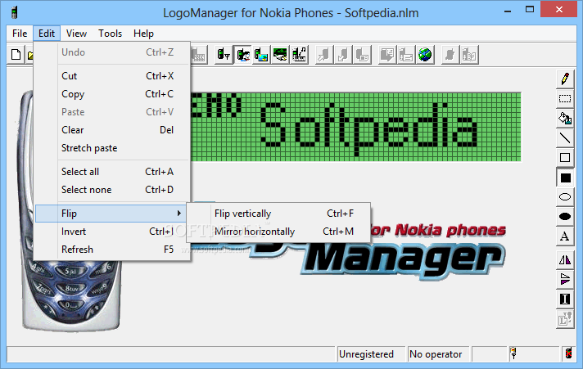Select the dotted rectangle Selection tool
The width and height of the screenshot is (583, 369).
point(565,98)
